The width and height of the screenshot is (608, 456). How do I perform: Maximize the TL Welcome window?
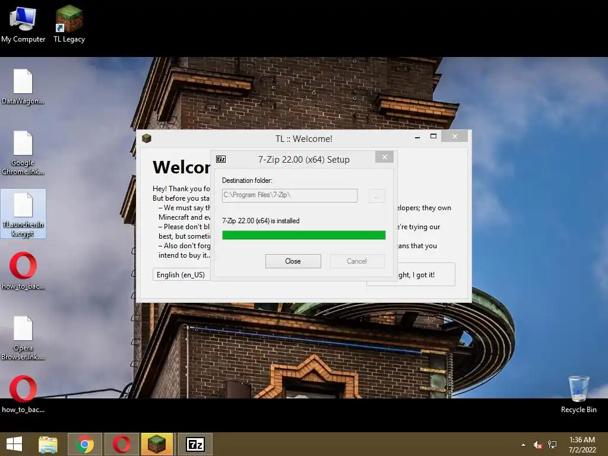[433, 137]
